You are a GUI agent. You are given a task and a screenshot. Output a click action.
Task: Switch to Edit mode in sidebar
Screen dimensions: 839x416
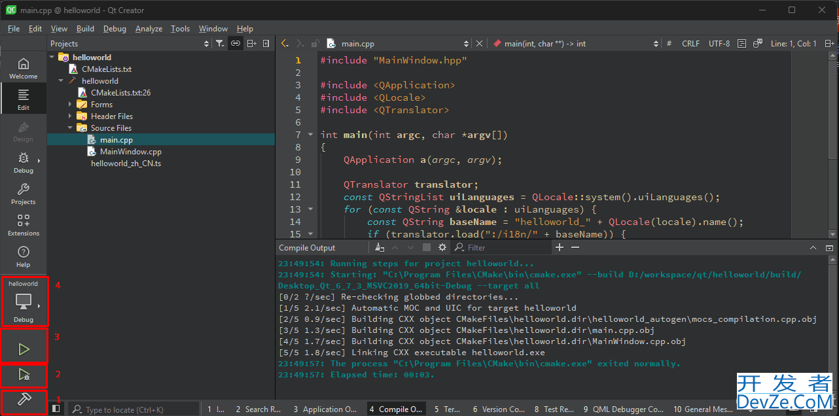pyautogui.click(x=23, y=99)
